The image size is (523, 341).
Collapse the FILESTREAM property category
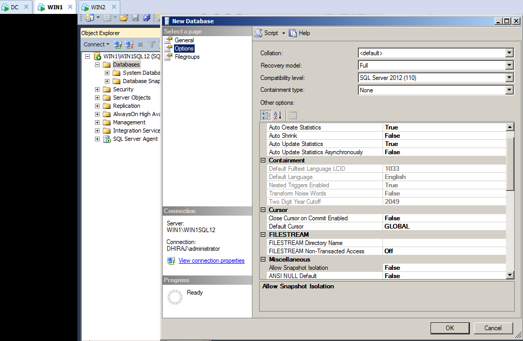click(263, 234)
